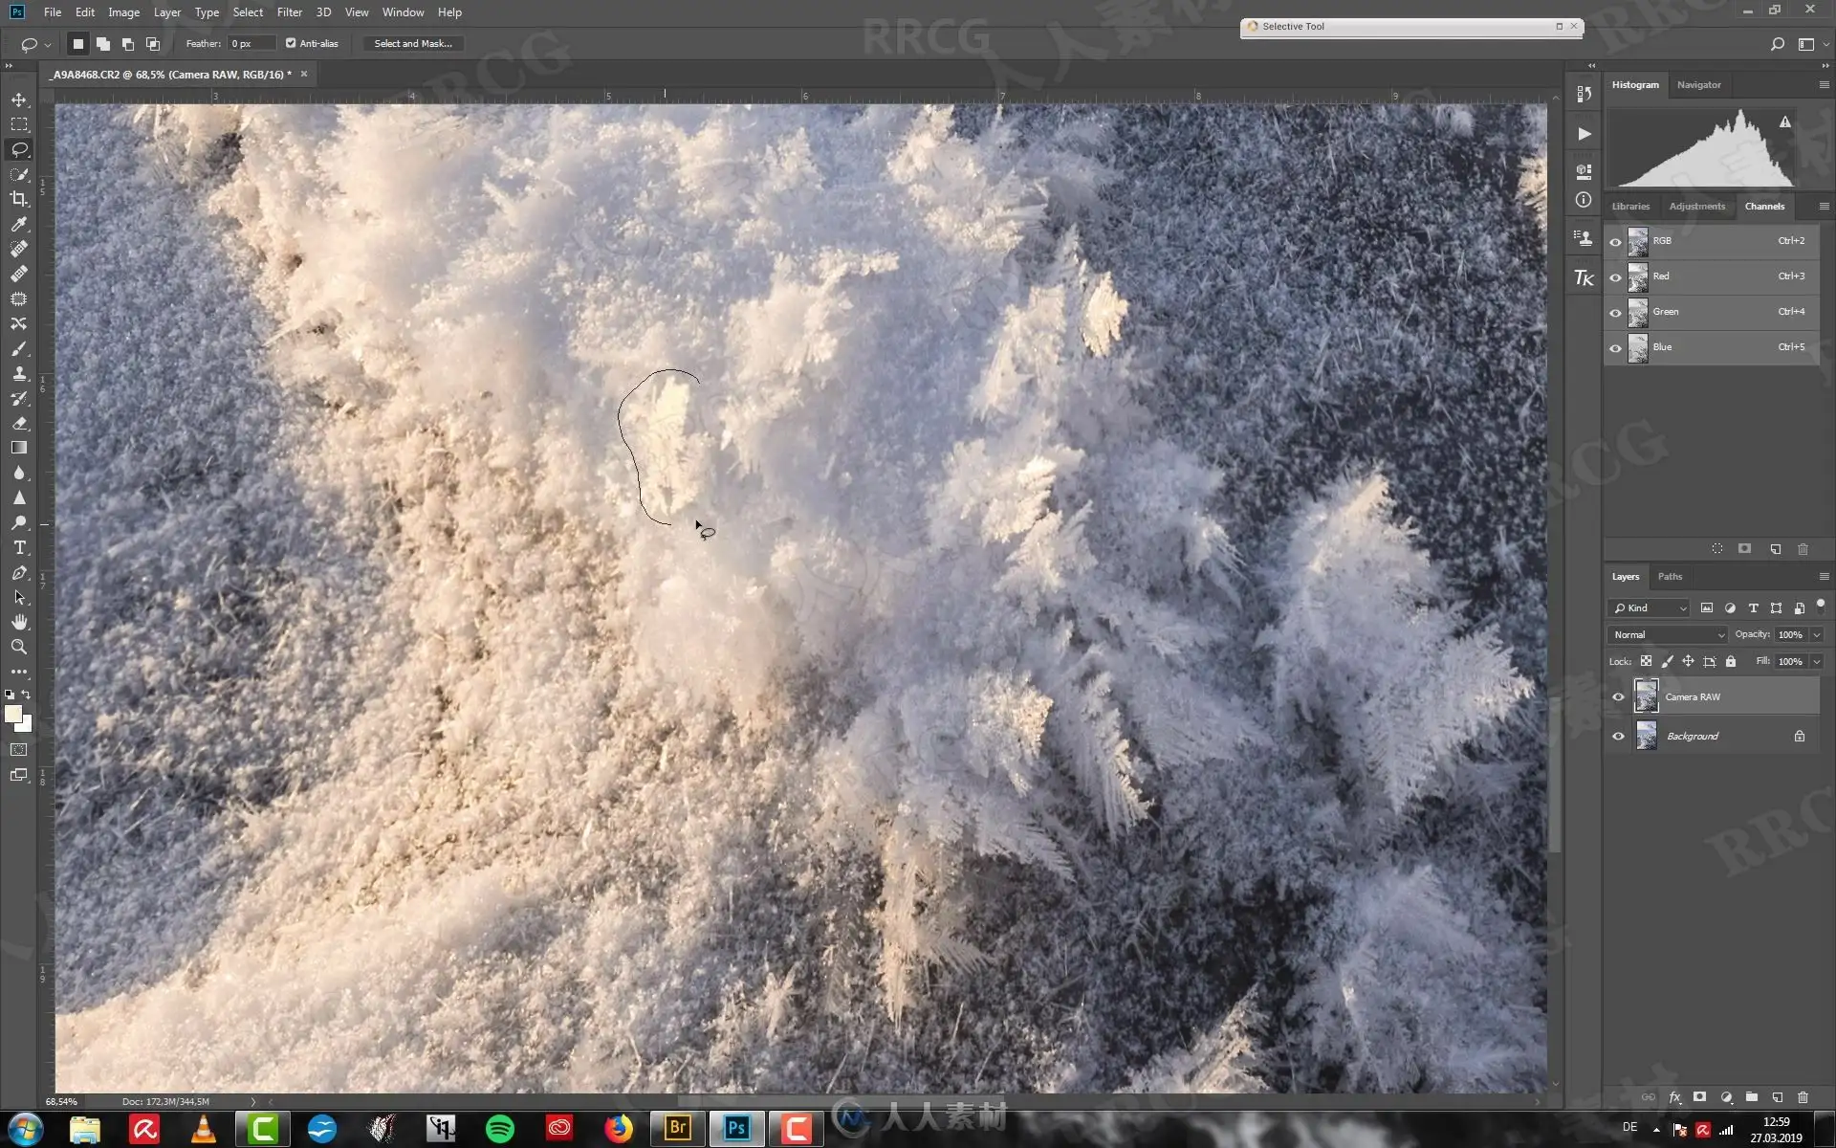Switch to the Adjustments tab
This screenshot has width=1836, height=1148.
[1696, 207]
